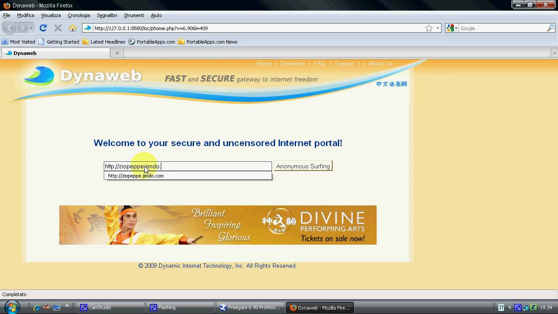Reload the page with the refresh icon
The image size is (558, 314).
(x=43, y=28)
